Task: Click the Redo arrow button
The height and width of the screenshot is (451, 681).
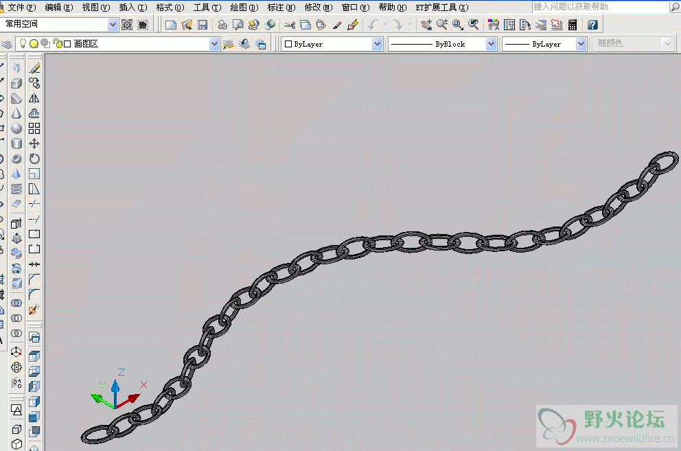Action: coord(398,25)
